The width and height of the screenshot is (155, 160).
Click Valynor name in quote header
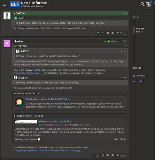(x=22, y=46)
